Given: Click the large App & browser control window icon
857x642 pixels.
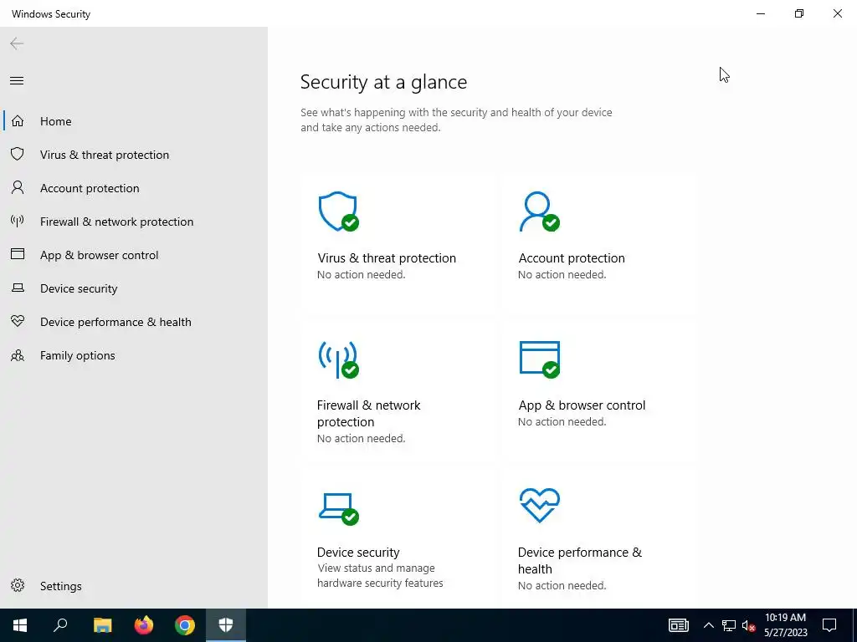Looking at the screenshot, I should [539, 359].
